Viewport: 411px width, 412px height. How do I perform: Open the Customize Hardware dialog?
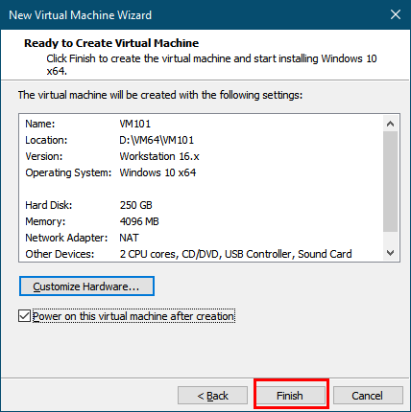click(x=86, y=286)
